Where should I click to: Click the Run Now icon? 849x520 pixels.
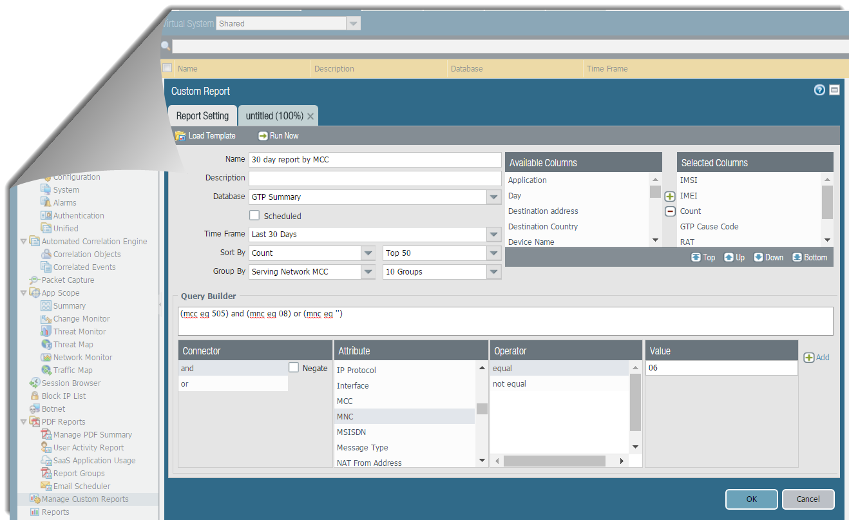263,136
